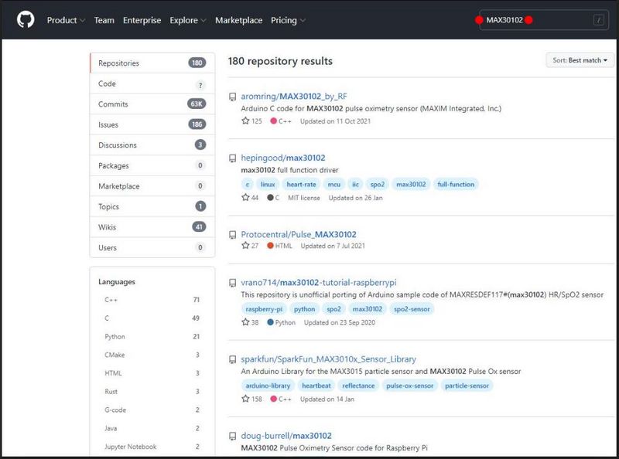Go to the Enterprise page

[x=142, y=20]
